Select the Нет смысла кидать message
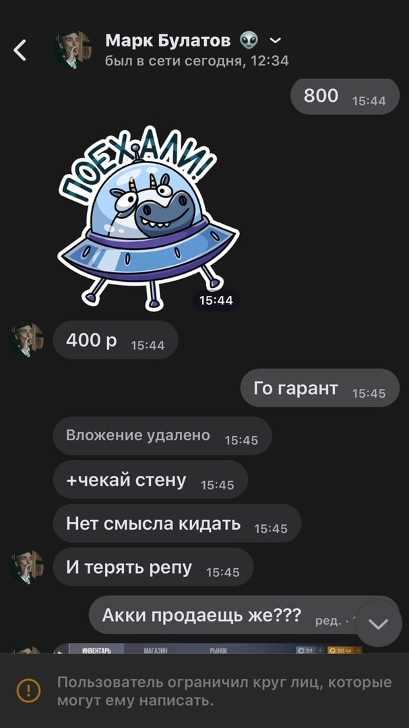 [x=177, y=524]
